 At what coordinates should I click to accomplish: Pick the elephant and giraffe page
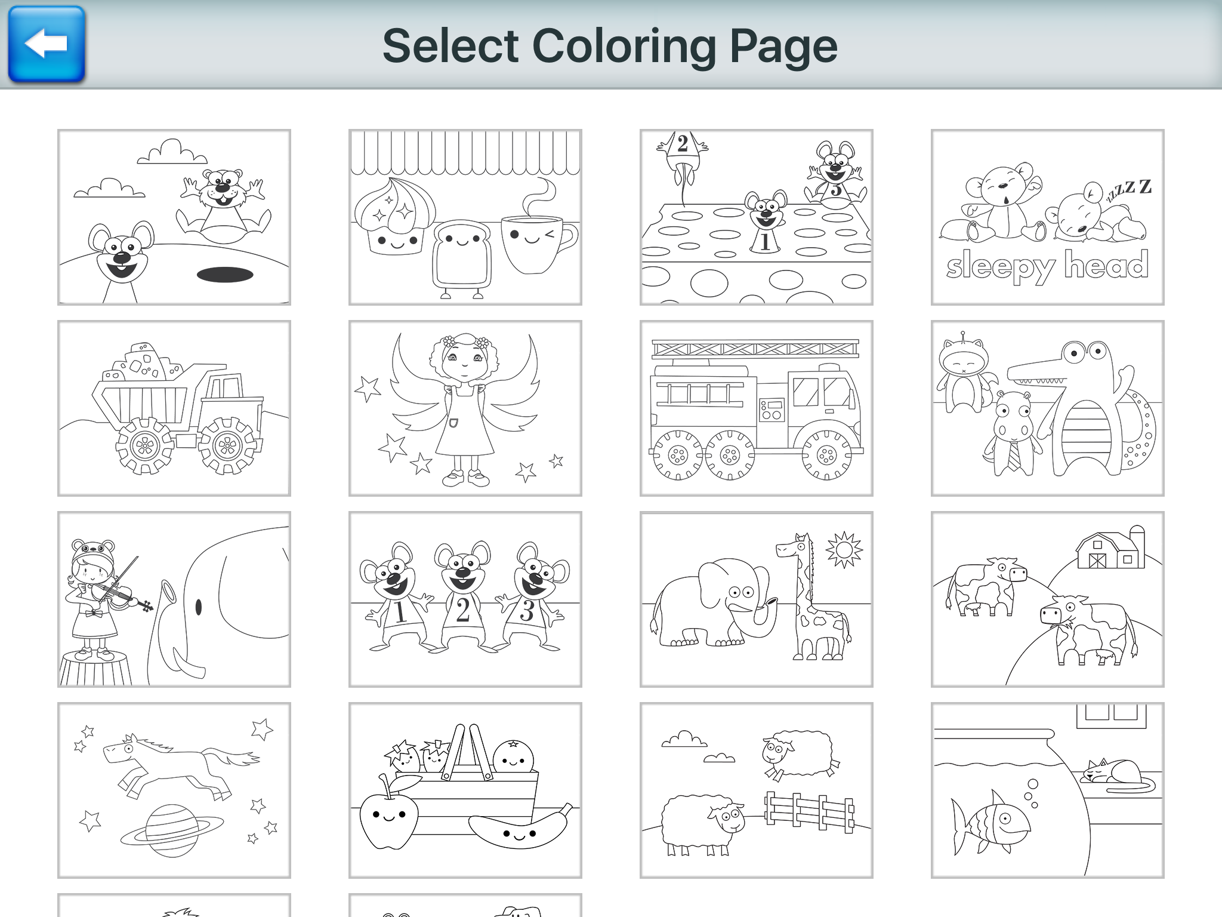tap(757, 599)
